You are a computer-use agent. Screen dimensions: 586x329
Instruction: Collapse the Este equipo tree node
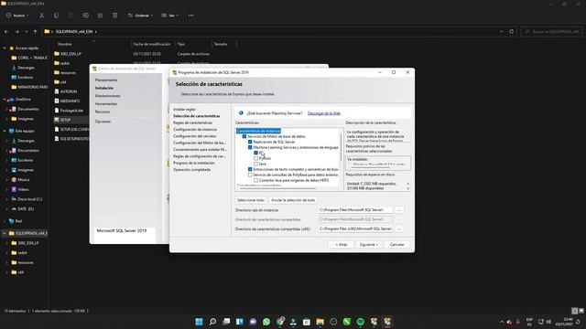5,131
